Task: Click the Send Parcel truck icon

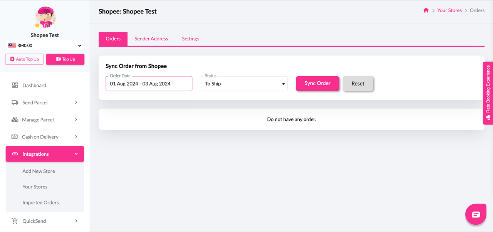Action: (15, 103)
